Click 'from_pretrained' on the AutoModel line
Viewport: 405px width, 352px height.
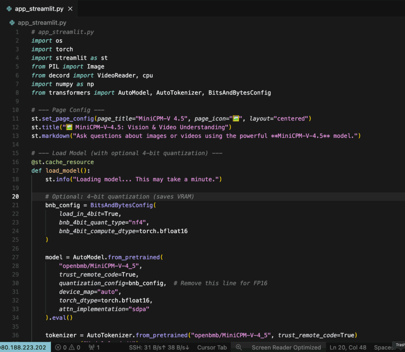click(134, 257)
